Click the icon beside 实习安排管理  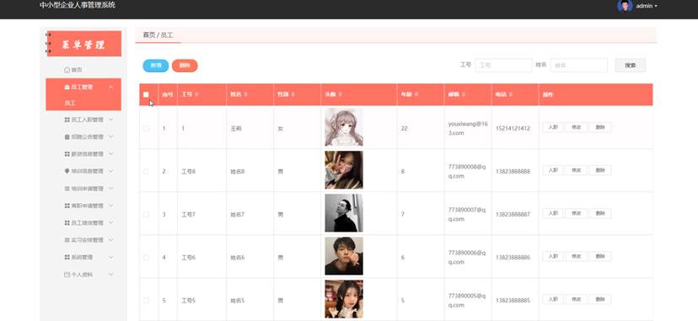pos(67,240)
